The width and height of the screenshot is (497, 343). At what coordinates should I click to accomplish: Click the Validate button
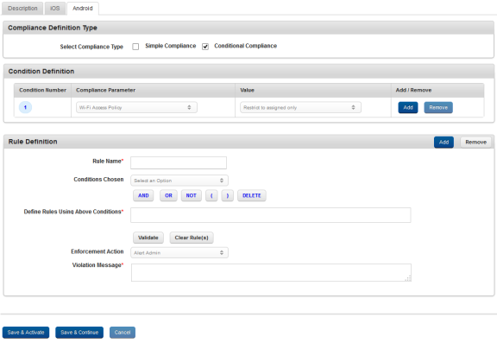148,238
